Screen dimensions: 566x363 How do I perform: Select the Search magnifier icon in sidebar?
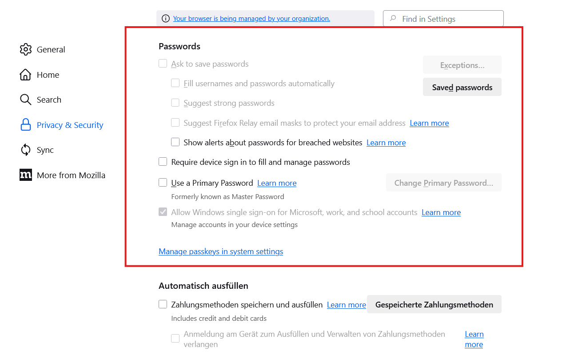[26, 100]
